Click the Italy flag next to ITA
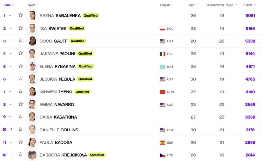Screen dimensions: 263x161 162,54
